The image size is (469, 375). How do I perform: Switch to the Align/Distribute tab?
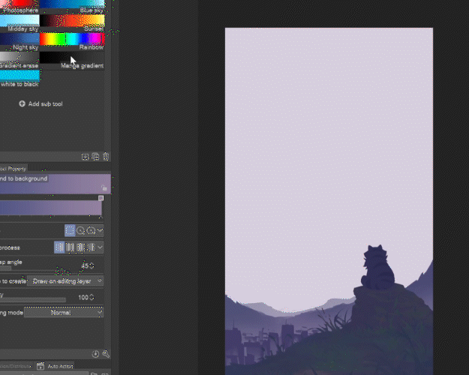click(16, 366)
